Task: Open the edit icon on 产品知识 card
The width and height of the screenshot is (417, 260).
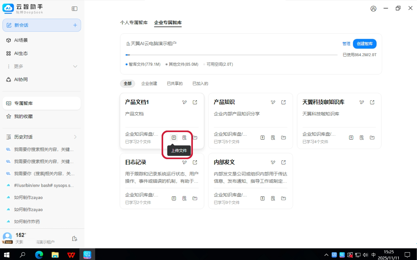Action: (x=273, y=102)
